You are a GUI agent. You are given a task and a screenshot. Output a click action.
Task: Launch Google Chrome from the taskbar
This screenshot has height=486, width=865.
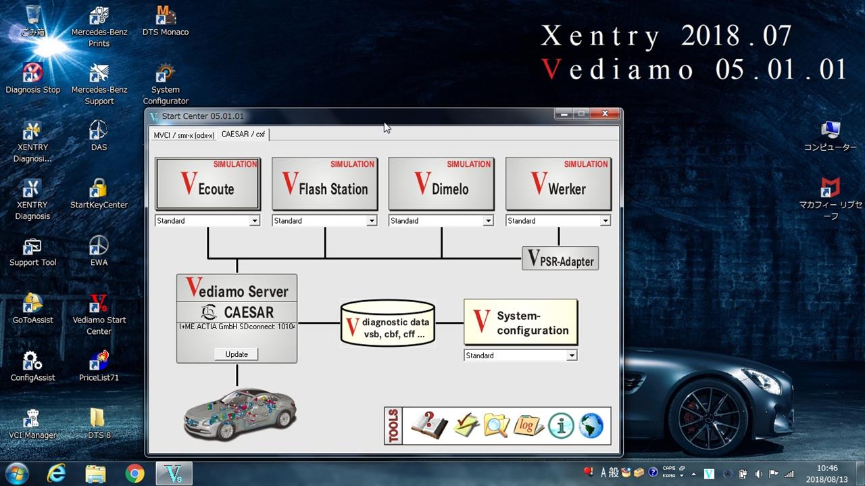pyautogui.click(x=134, y=474)
